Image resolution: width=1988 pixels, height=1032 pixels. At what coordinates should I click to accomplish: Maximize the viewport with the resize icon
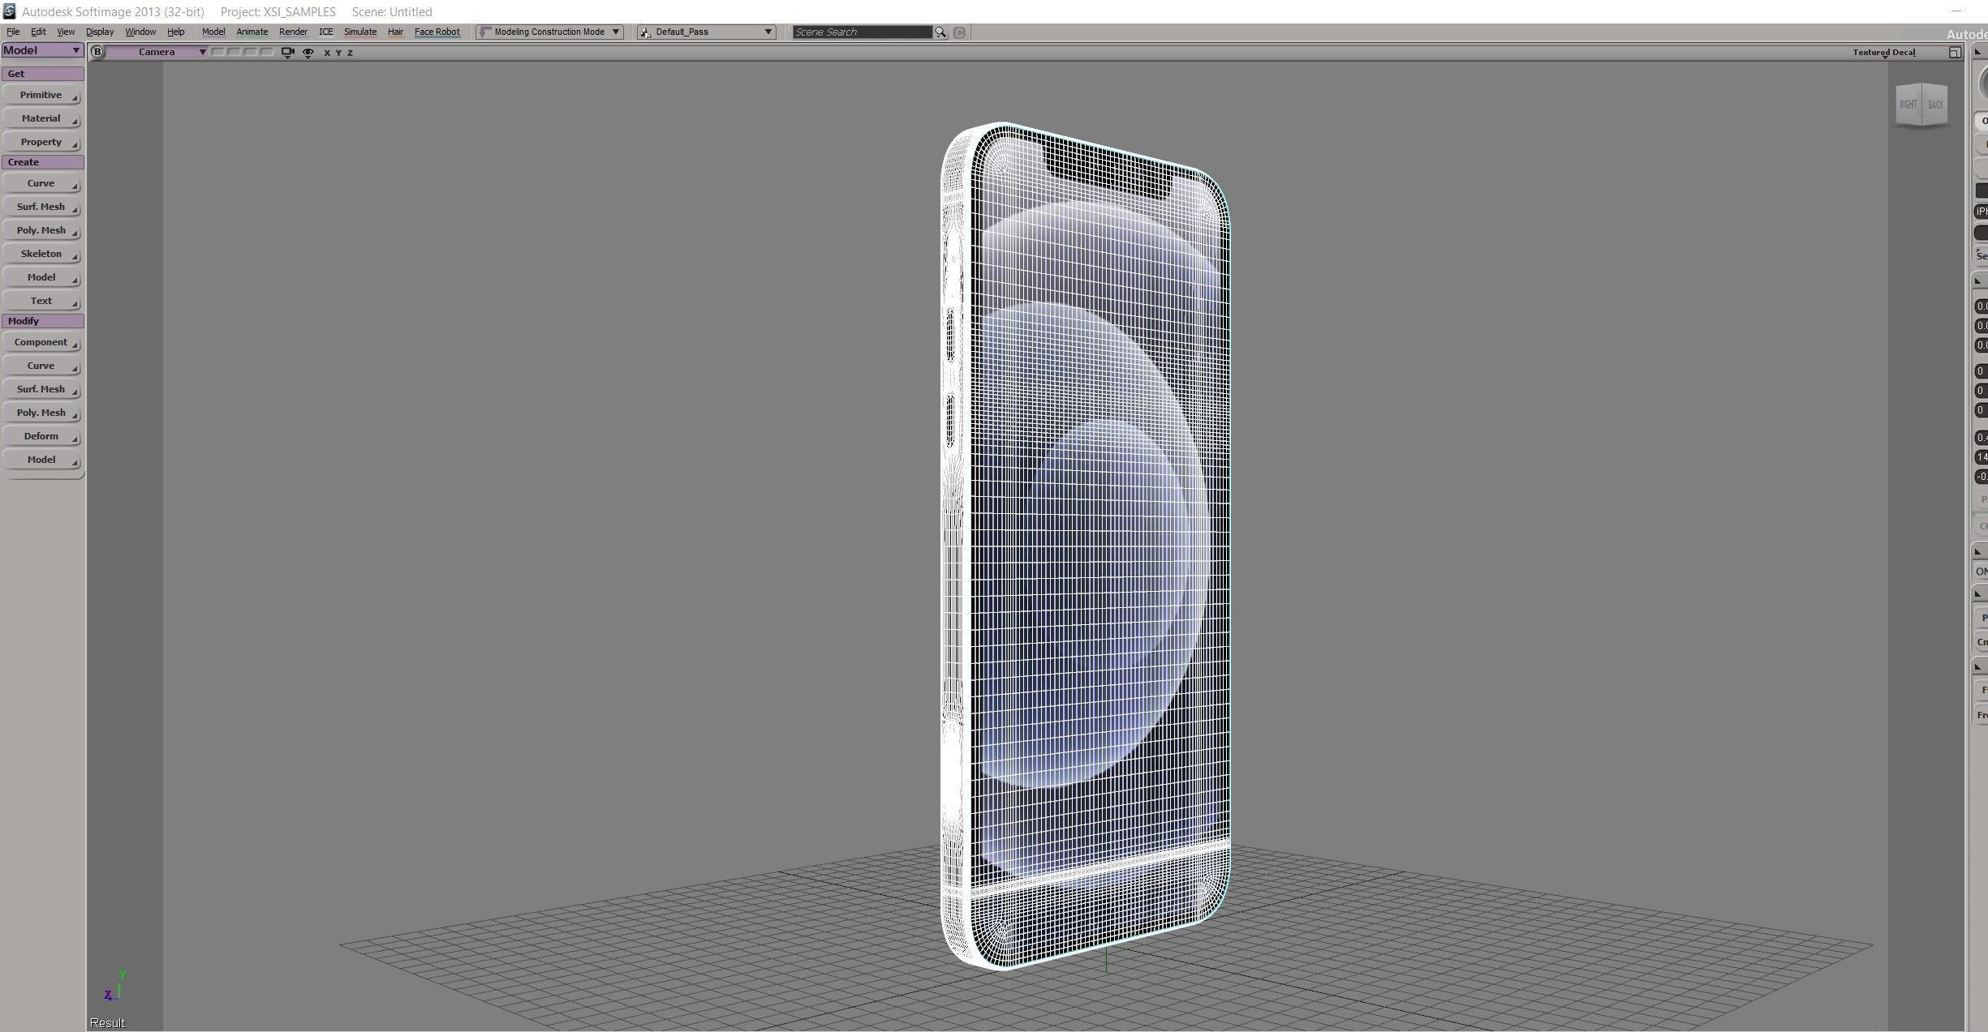coord(1955,53)
